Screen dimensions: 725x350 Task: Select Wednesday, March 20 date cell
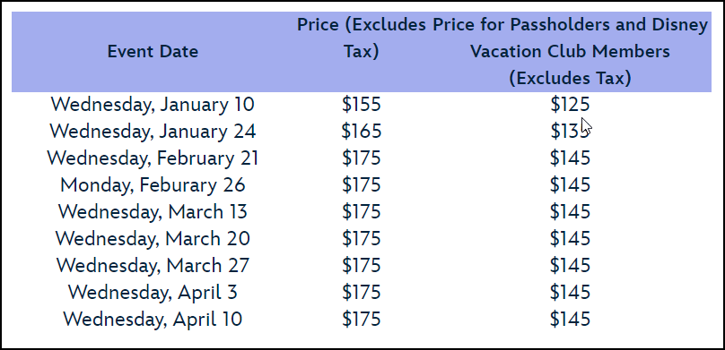point(153,238)
